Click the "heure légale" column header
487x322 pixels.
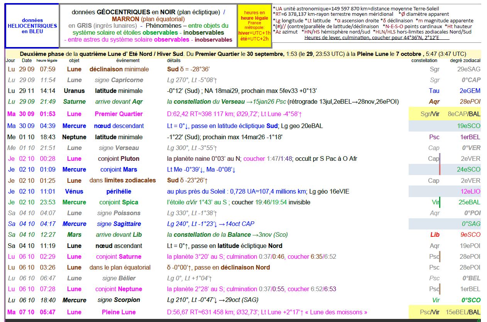pos(47,61)
